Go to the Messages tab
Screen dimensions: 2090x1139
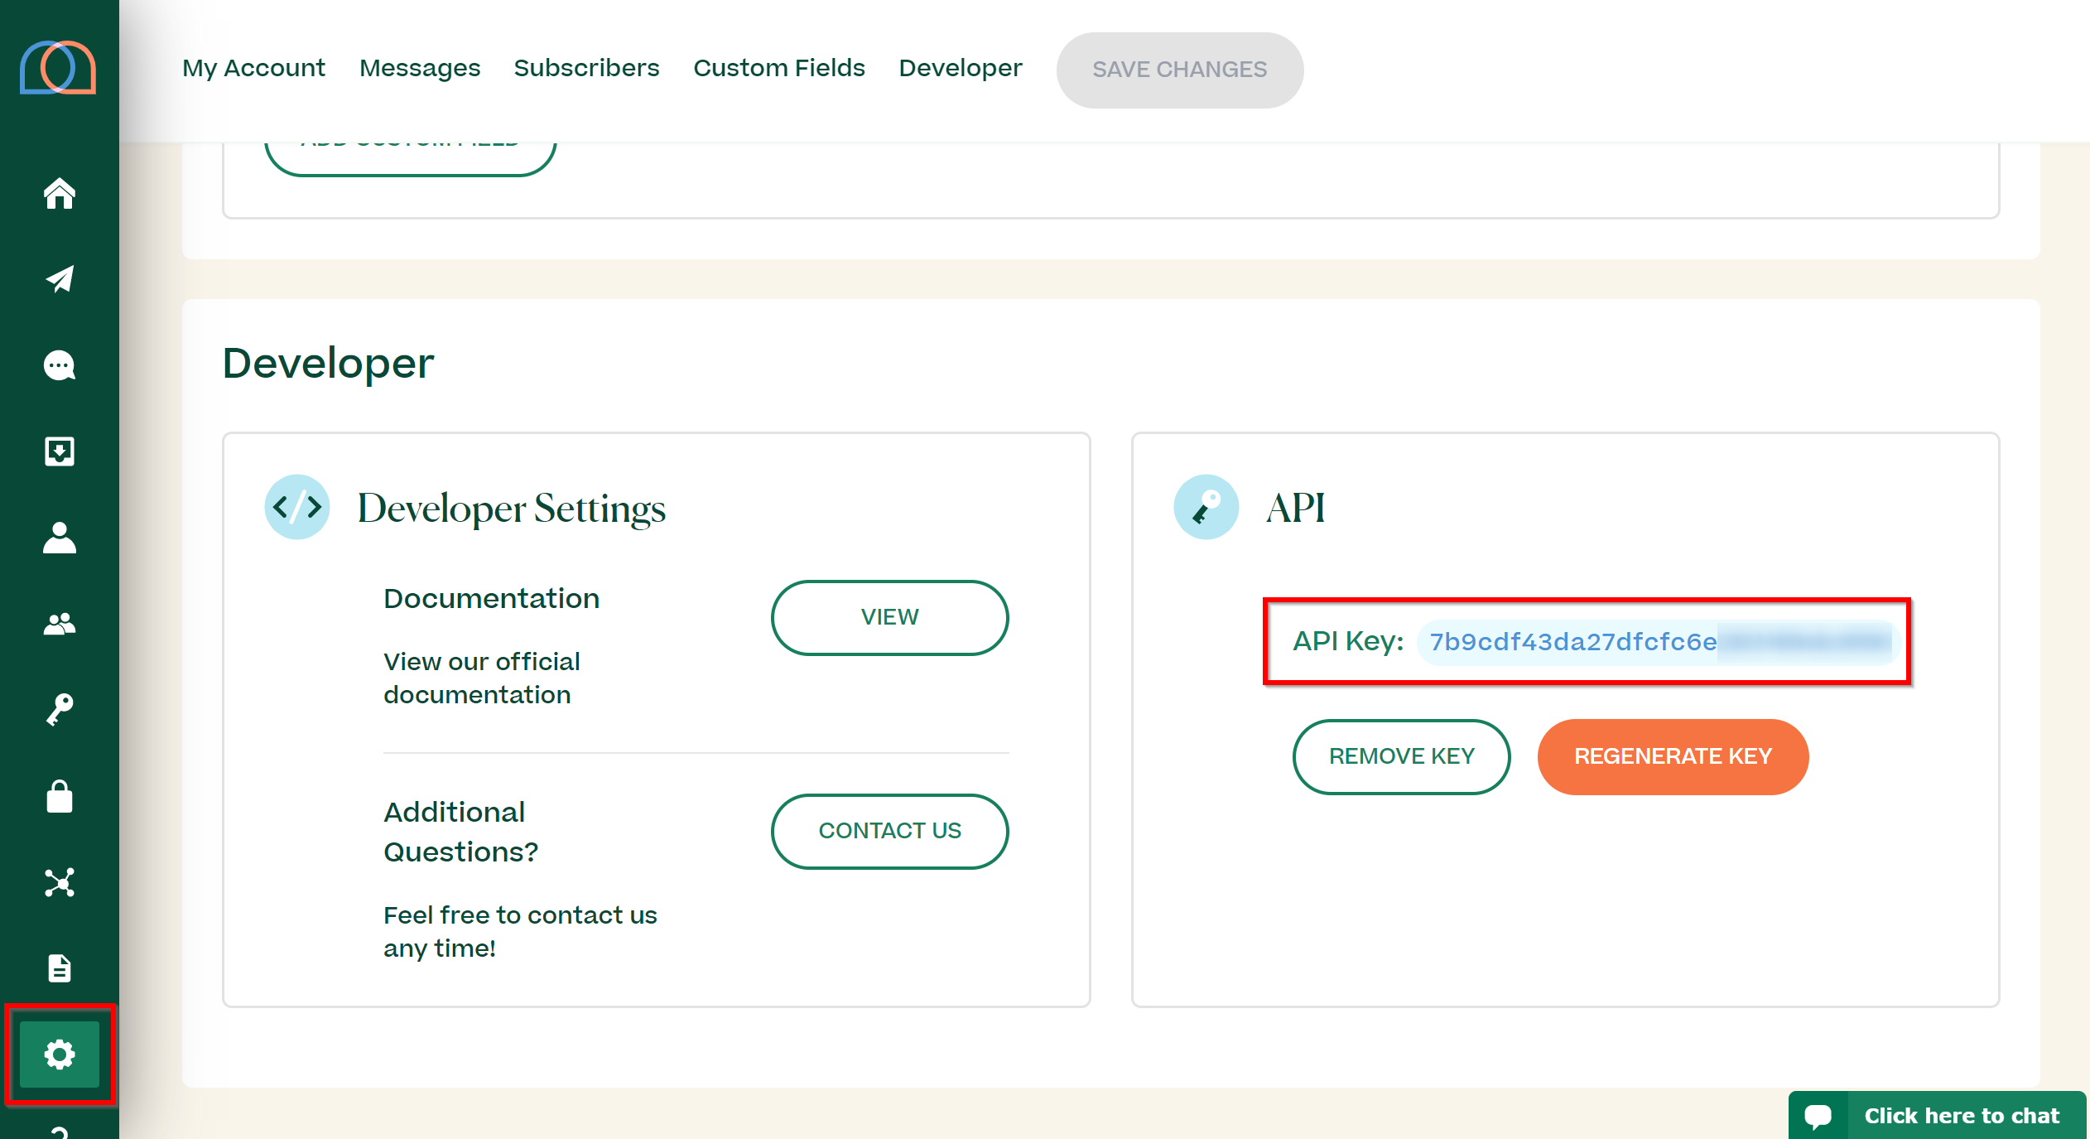point(420,68)
